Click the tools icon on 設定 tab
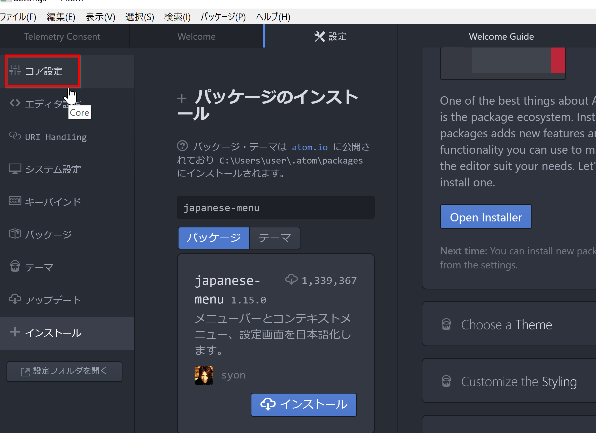This screenshot has height=433, width=596. 320,37
